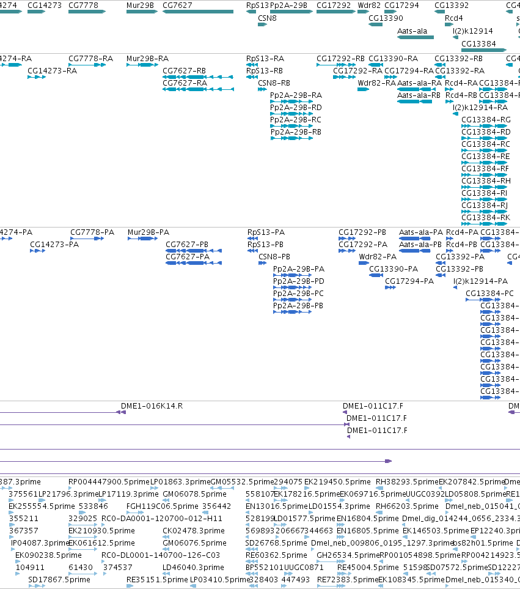520x589 pixels.
Task: Open EST GM06078.5prime
Action: click(195, 494)
